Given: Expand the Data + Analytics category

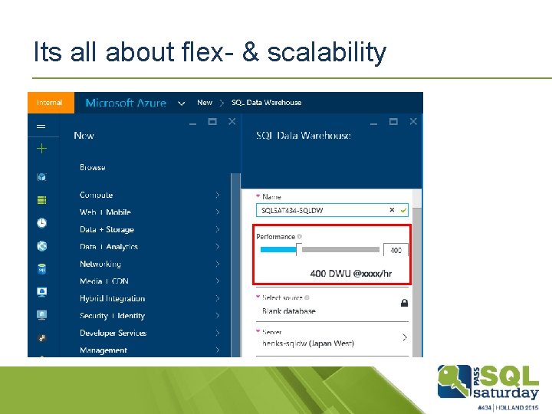Looking at the screenshot, I should click(149, 246).
